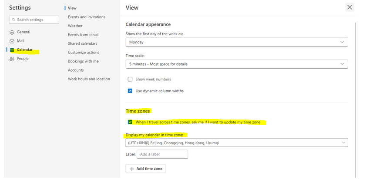Enable Show week numbers checkbox
The width and height of the screenshot is (366, 179).
coord(130,80)
